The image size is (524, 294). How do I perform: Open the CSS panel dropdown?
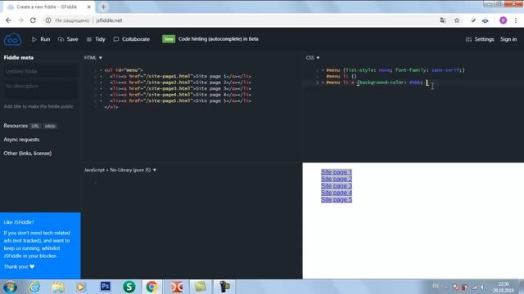[313, 58]
